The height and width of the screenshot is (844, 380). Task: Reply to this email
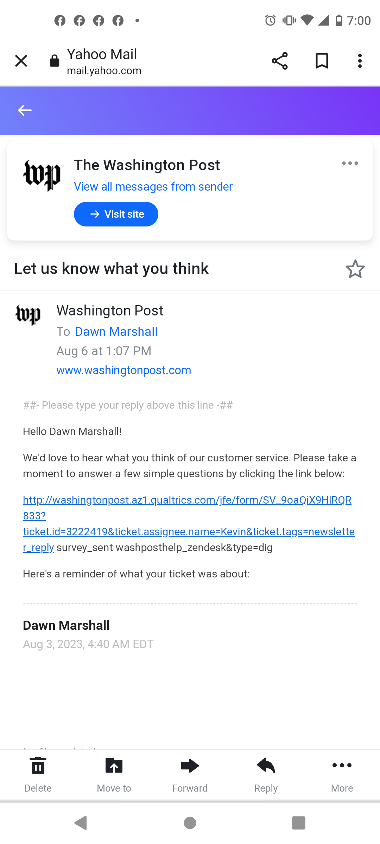point(266,766)
